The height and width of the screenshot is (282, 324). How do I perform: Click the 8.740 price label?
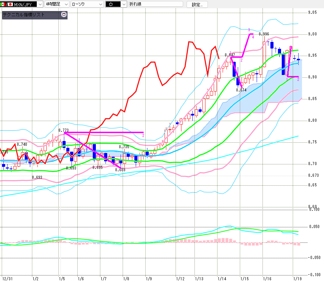click(22, 144)
